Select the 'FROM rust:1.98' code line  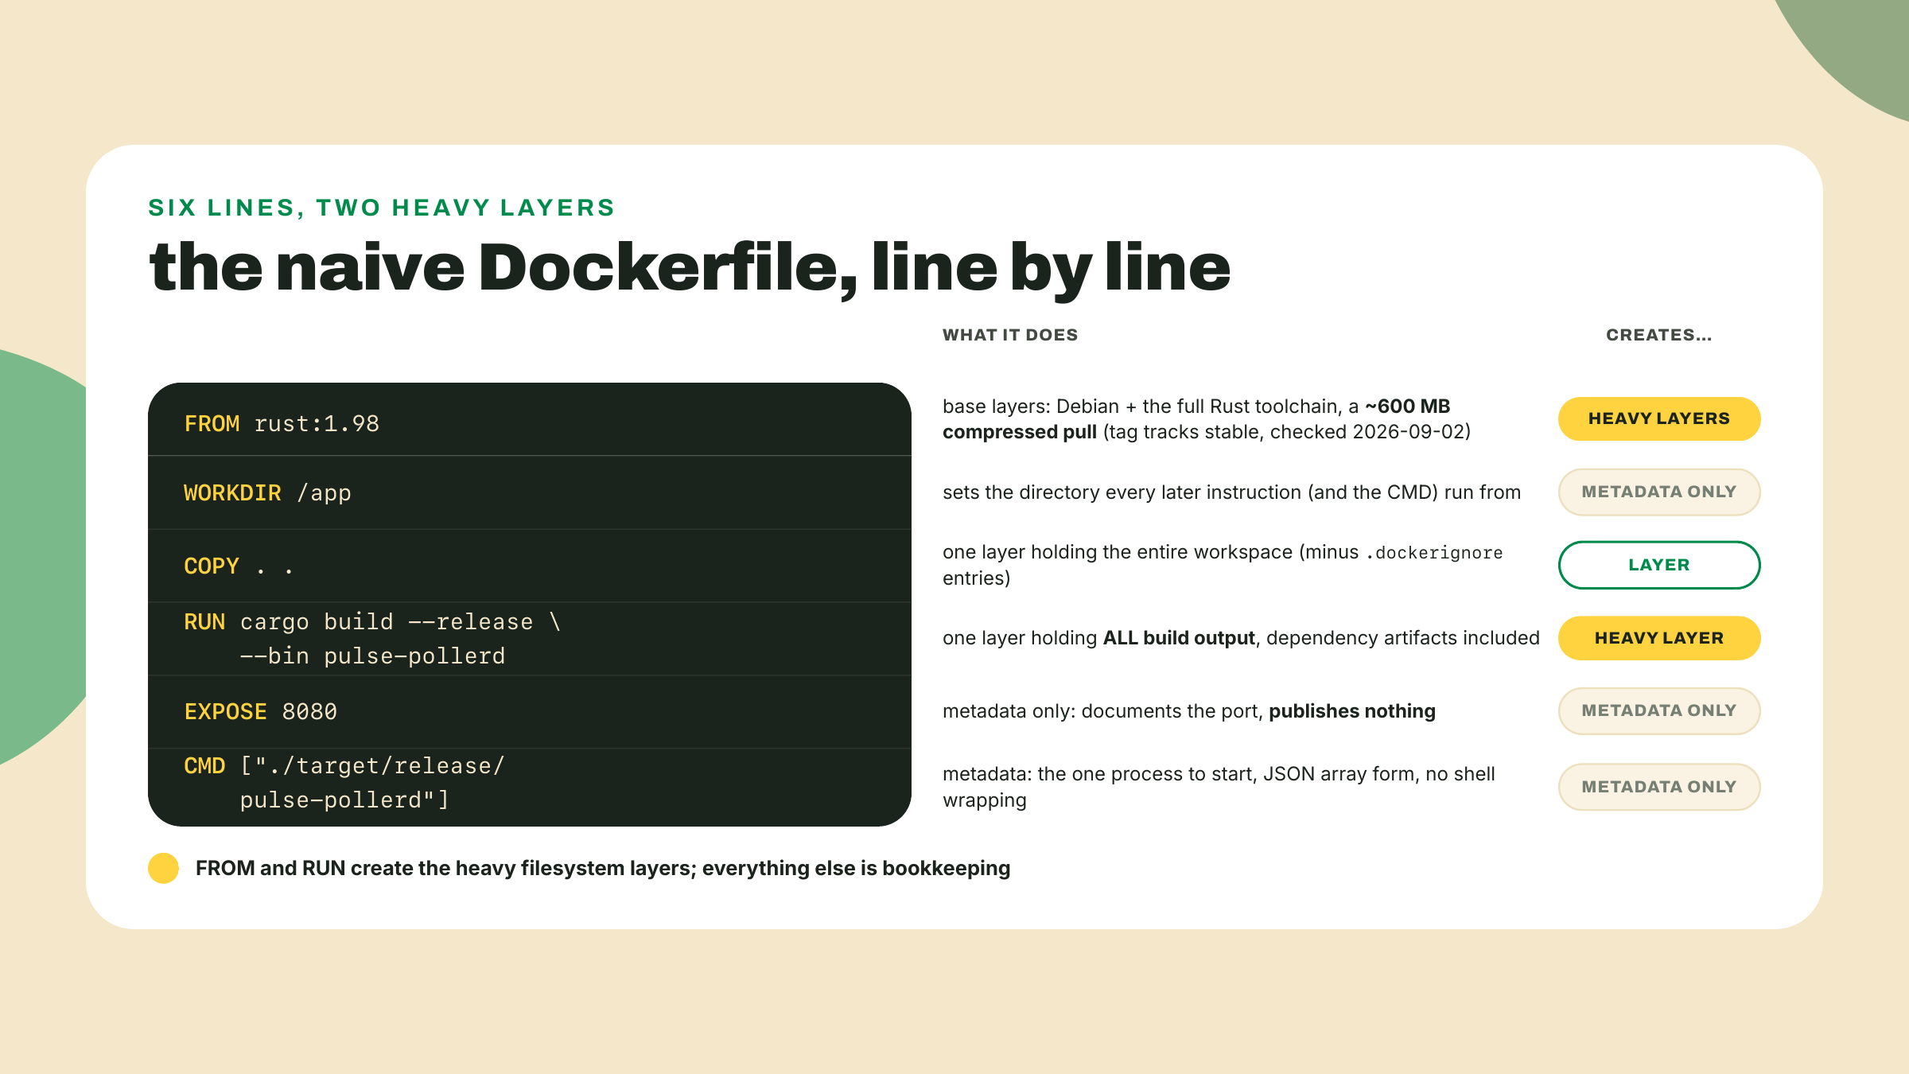282,423
